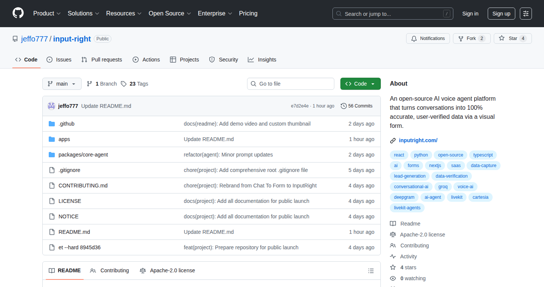
Task: Open the eye icon beside 0 watching
Action: (393, 278)
